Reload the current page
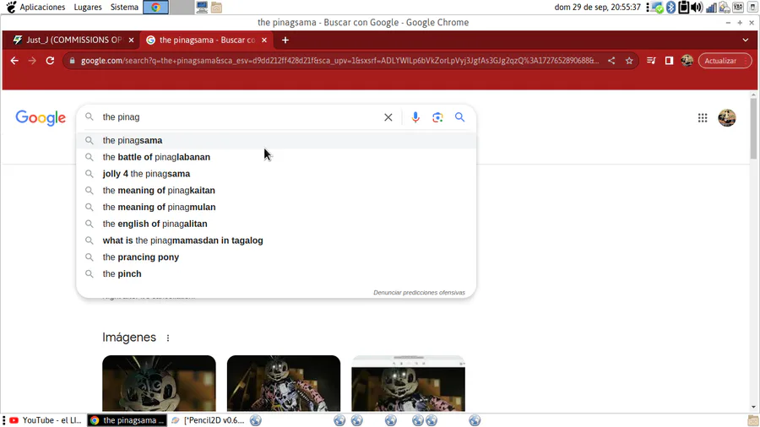This screenshot has height=427, width=760. pos(50,61)
